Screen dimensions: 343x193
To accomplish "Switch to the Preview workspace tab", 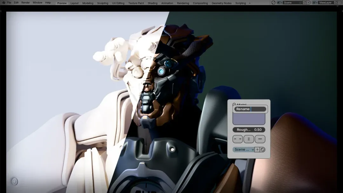I will 62,3.
